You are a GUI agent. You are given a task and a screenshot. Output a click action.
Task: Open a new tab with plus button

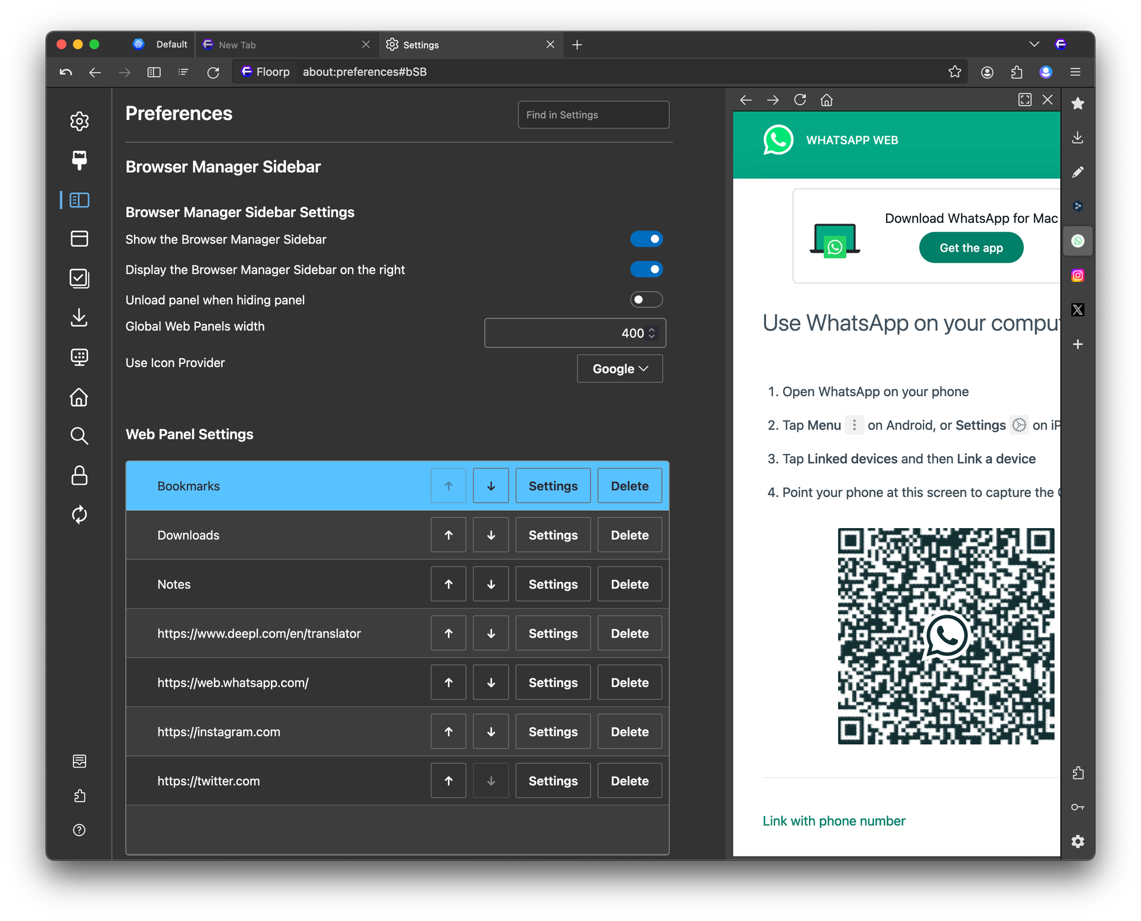pos(577,44)
